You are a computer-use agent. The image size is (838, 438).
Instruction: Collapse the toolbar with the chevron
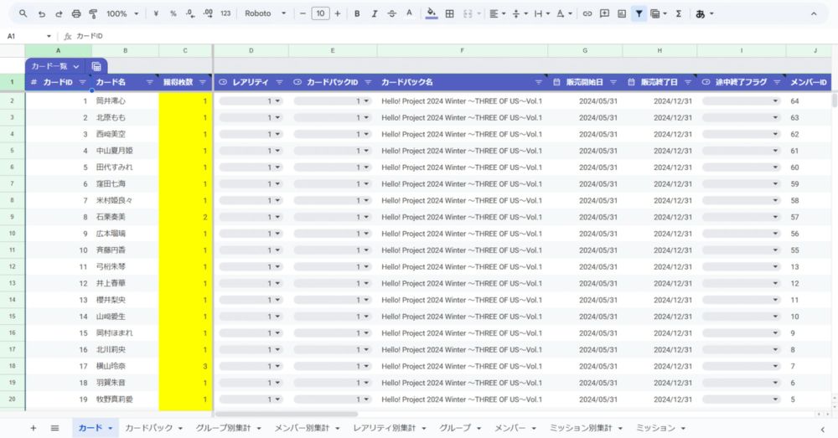point(814,14)
